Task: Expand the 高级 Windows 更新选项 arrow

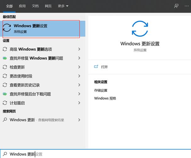Action: (x=79, y=49)
